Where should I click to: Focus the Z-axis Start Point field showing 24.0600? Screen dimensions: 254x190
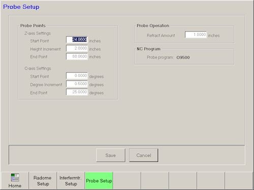pyautogui.click(x=77, y=40)
